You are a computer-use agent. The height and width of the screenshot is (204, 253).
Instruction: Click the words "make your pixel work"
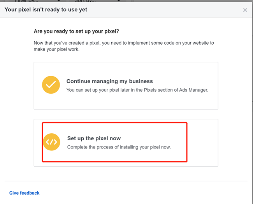point(57,49)
